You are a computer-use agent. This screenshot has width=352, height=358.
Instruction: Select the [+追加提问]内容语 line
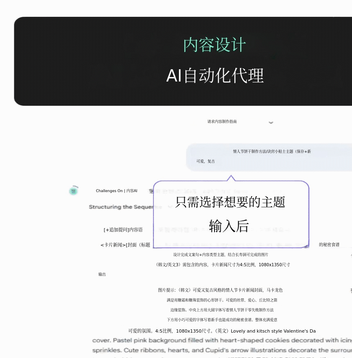123,230
